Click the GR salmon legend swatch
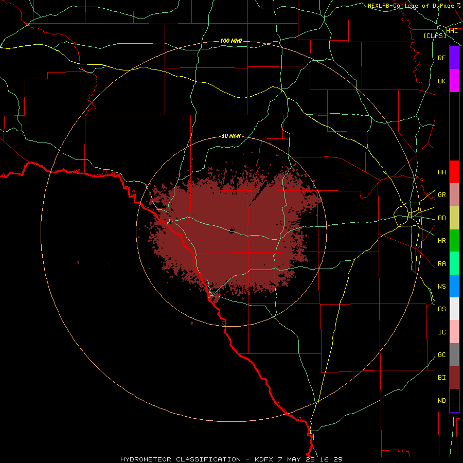Screen dimensions: 463x463 click(454, 195)
